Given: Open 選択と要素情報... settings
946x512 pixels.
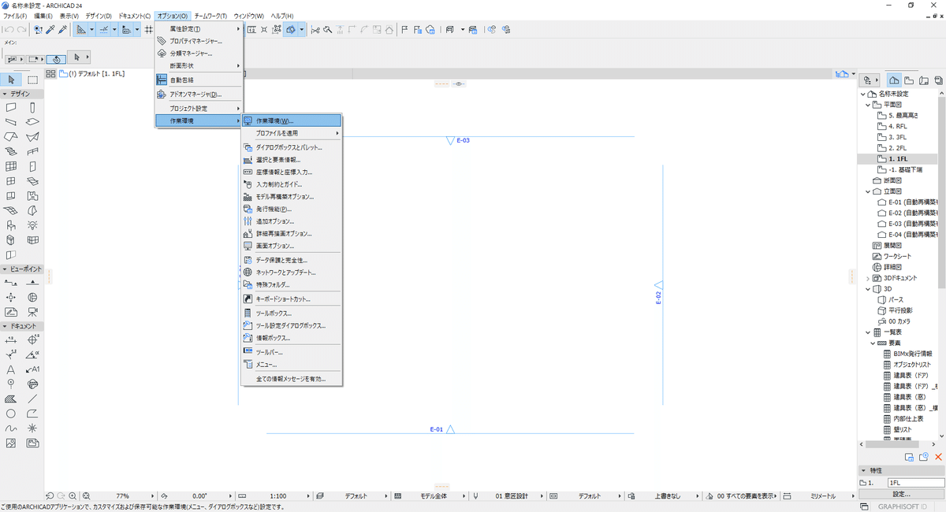Looking at the screenshot, I should (292, 160).
